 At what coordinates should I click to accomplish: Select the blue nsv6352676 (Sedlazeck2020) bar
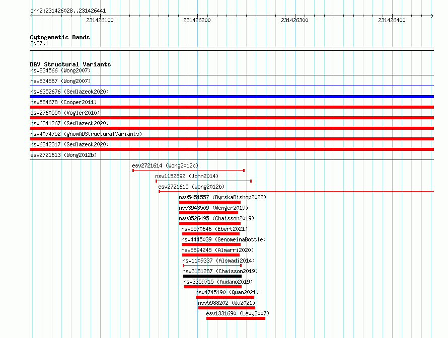(x=232, y=97)
